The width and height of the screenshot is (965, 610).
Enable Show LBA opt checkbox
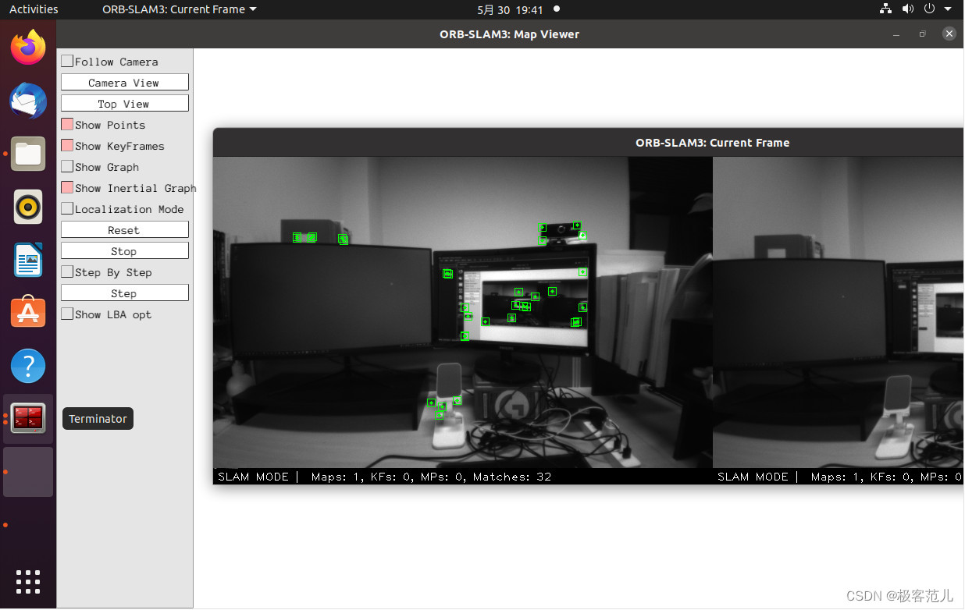[67, 314]
